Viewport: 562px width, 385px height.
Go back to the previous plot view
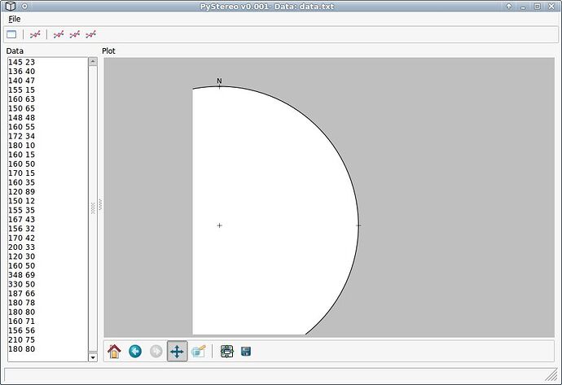pos(135,352)
